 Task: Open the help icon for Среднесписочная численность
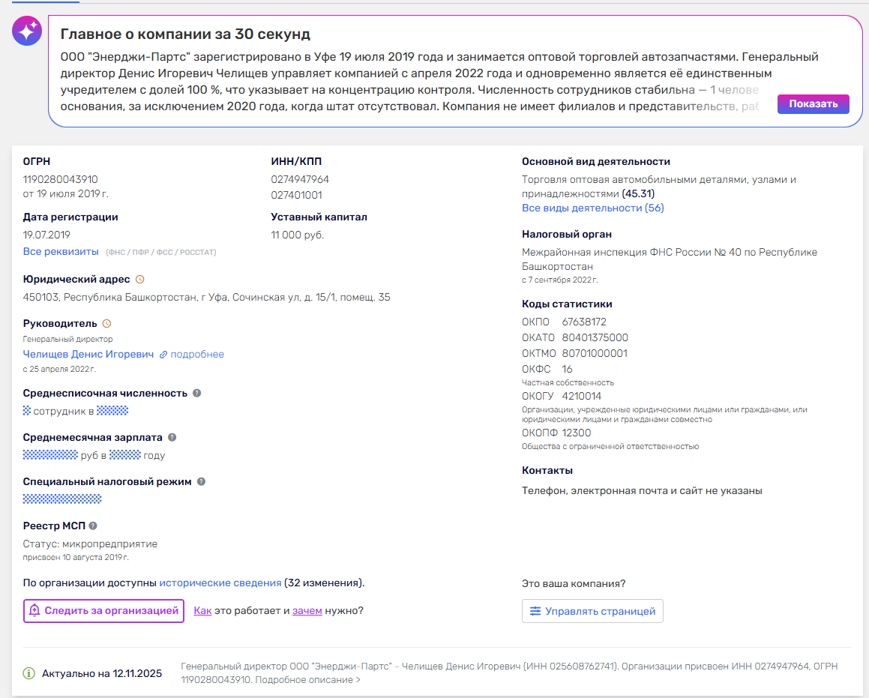coord(196,394)
